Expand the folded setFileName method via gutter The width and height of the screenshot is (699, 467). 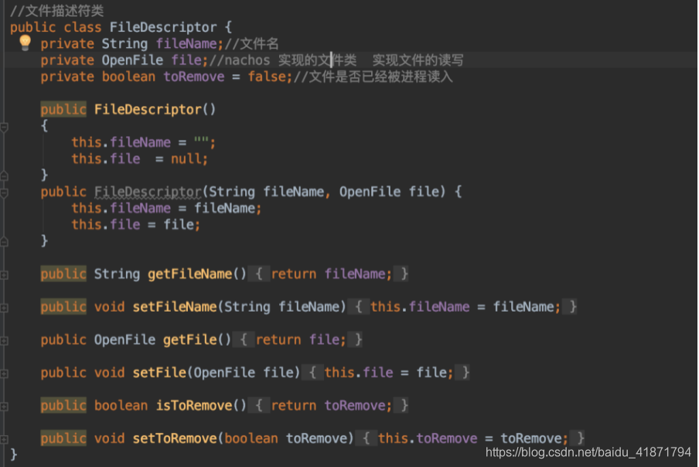[x=4, y=308]
